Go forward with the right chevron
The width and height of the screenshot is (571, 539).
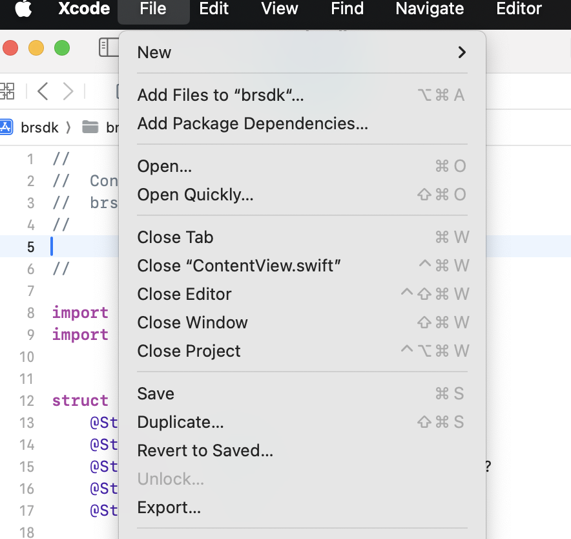point(68,91)
